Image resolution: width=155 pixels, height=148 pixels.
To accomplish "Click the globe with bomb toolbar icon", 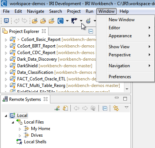I will coord(89,21).
